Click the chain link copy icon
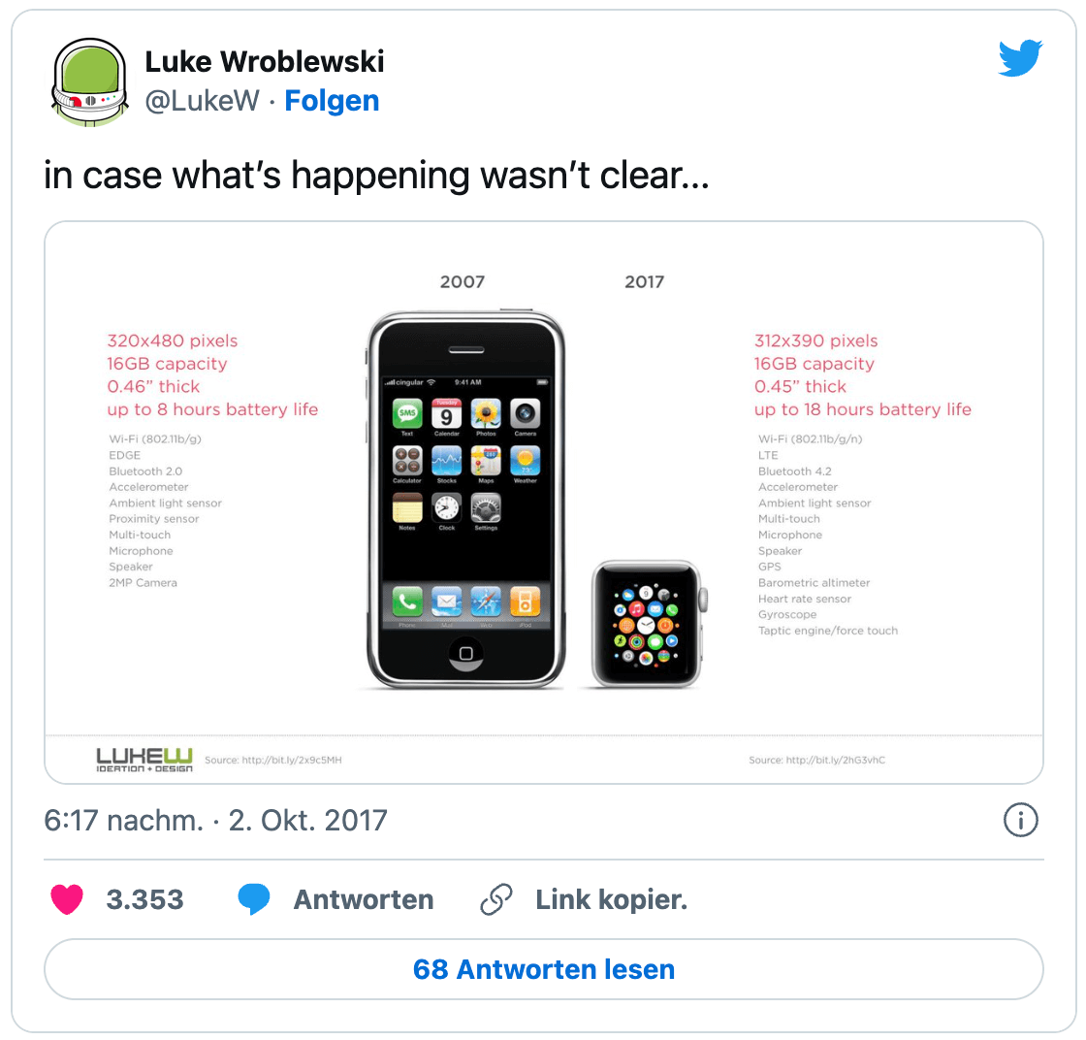Screen dimensions: 1086x1040 pyautogui.click(x=496, y=899)
